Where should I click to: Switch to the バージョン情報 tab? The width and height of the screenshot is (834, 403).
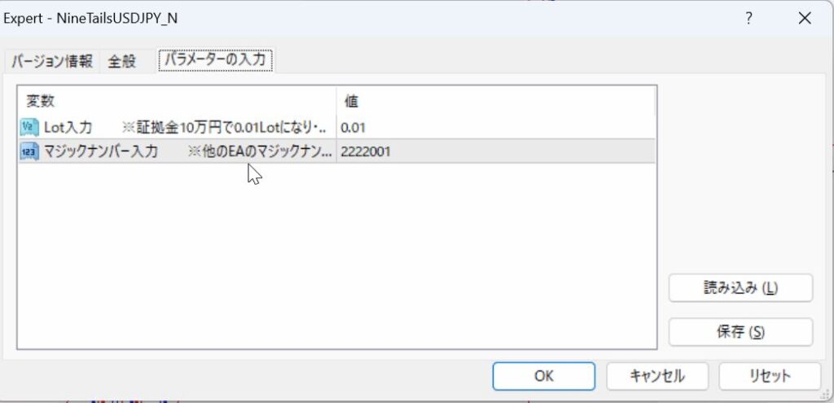click(x=51, y=61)
